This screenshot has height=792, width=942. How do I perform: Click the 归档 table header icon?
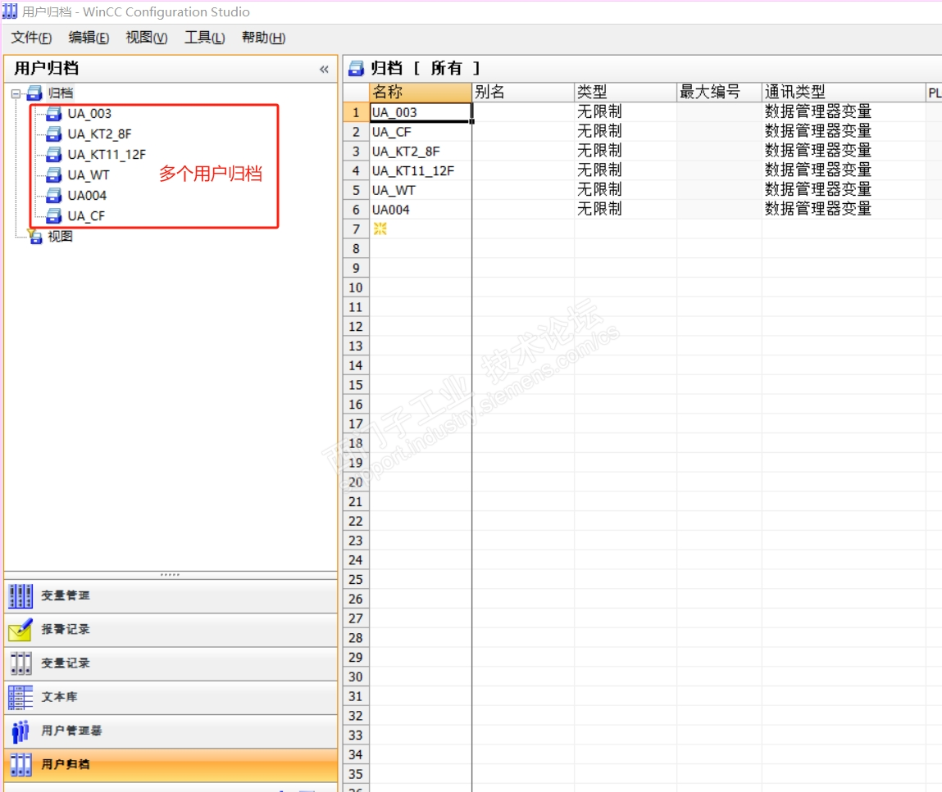coord(357,69)
